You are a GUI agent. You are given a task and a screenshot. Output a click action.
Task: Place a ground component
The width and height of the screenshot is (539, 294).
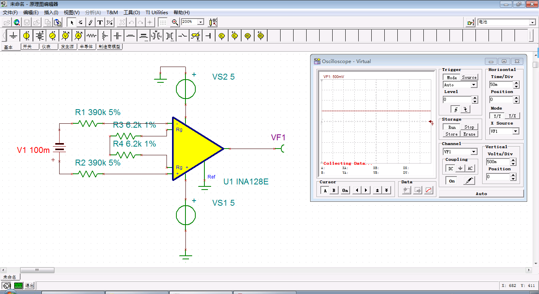14,36
